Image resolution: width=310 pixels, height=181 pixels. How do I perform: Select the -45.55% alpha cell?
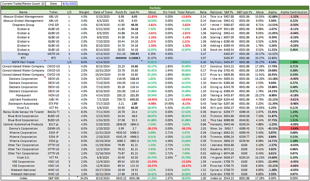[273, 128]
